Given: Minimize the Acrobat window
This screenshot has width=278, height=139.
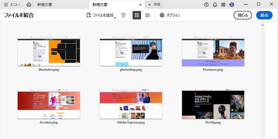Looking at the screenshot, I should click(246, 4).
